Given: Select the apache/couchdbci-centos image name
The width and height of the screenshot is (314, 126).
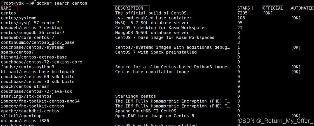Looking at the screenshot, I should pyautogui.click(x=30, y=111).
